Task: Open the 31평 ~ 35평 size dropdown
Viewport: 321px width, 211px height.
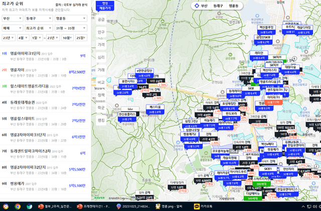Action: point(71,28)
